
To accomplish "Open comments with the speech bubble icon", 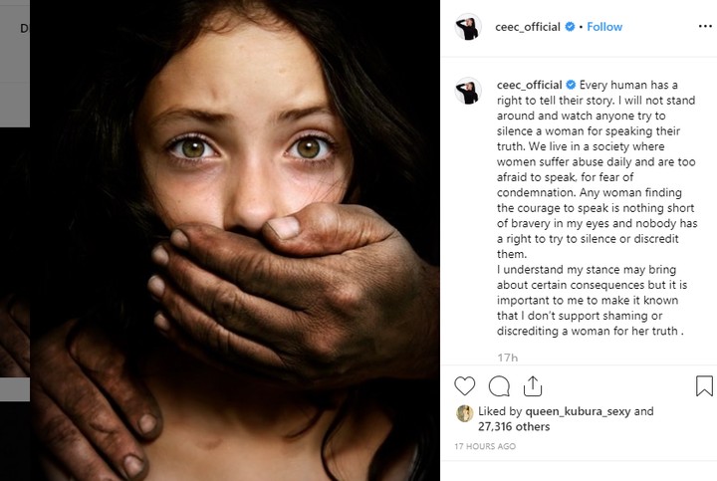I will coord(499,385).
